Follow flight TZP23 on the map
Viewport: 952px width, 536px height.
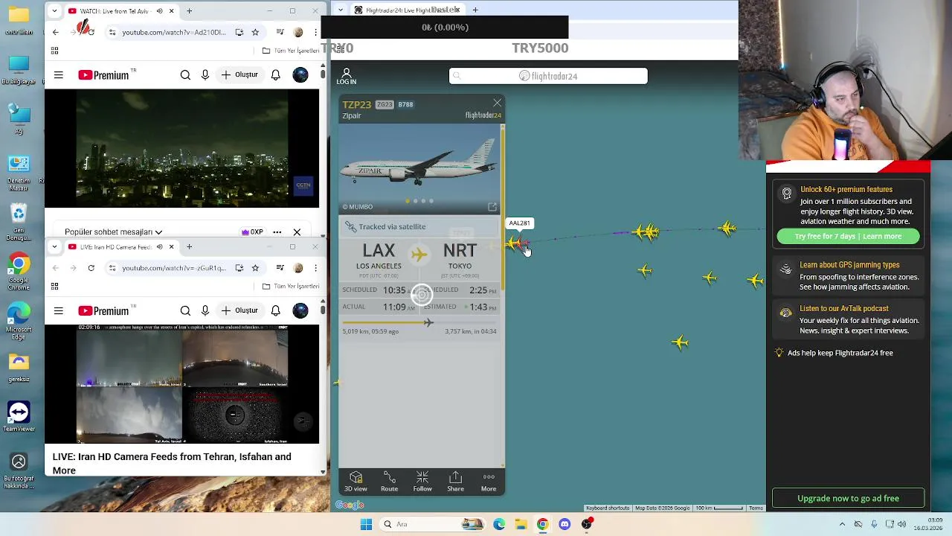422,481
